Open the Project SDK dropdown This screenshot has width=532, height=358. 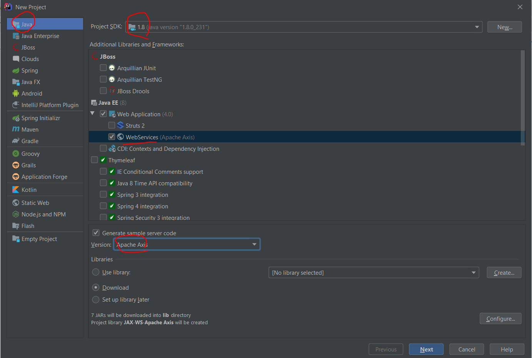tap(304, 27)
